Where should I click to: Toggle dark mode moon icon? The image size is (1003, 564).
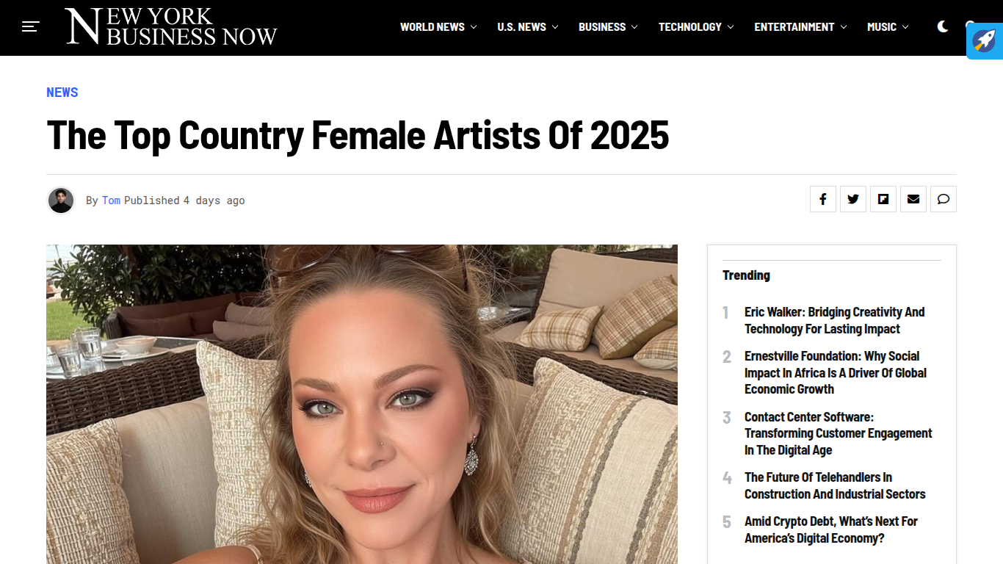[x=943, y=27]
